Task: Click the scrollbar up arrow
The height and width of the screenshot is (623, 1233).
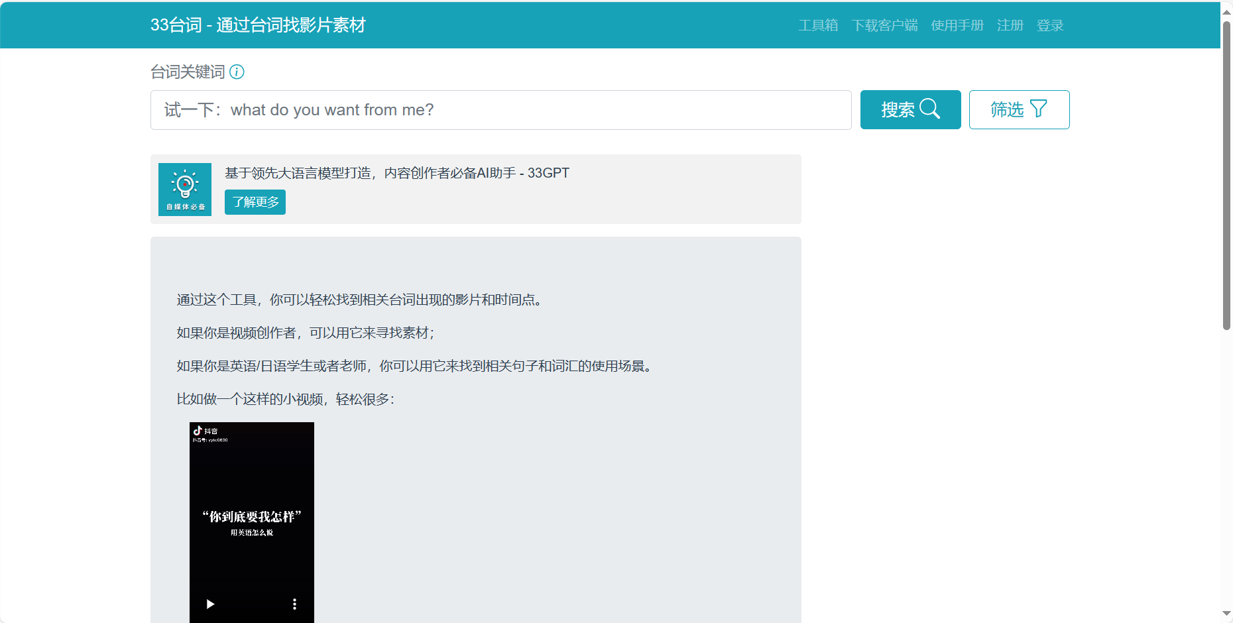Action: [x=1226, y=11]
